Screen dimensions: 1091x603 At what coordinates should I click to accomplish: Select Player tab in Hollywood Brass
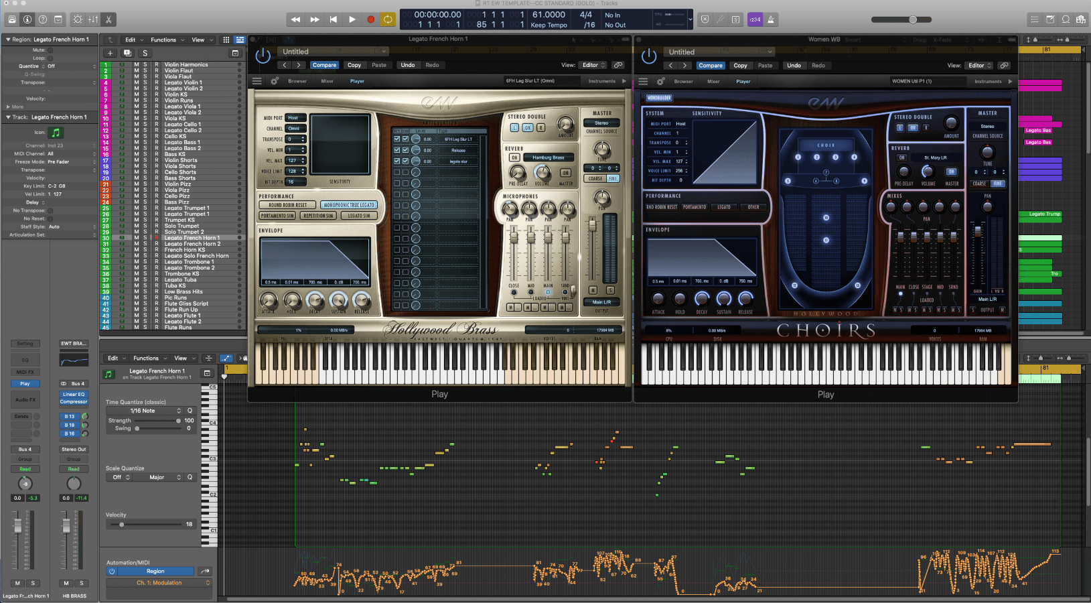point(357,81)
